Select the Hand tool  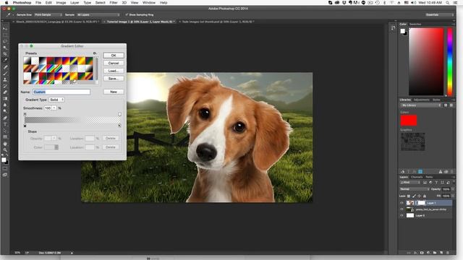[5, 144]
